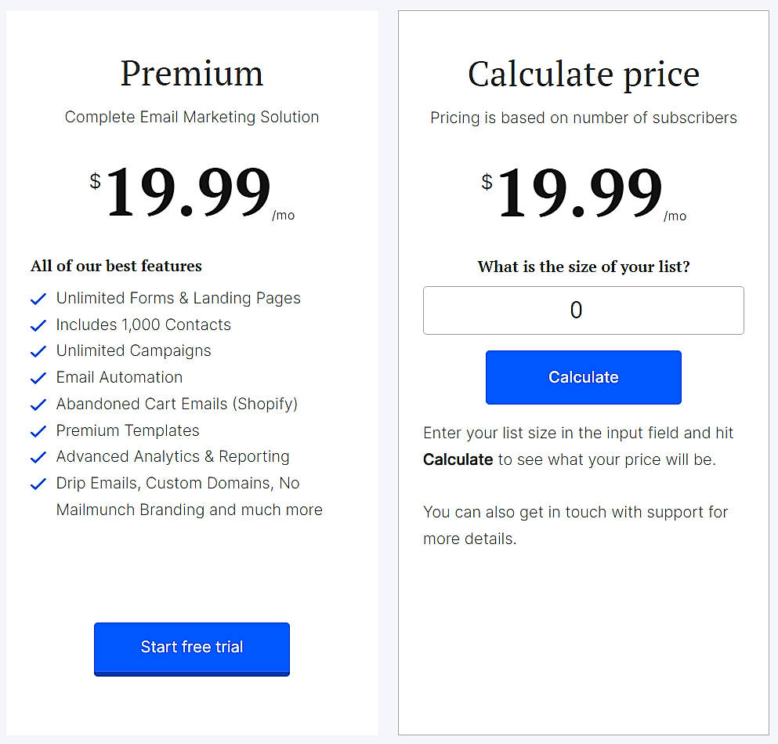Click the checkmark next to Email Automation
The height and width of the screenshot is (744, 778).
[x=38, y=378]
